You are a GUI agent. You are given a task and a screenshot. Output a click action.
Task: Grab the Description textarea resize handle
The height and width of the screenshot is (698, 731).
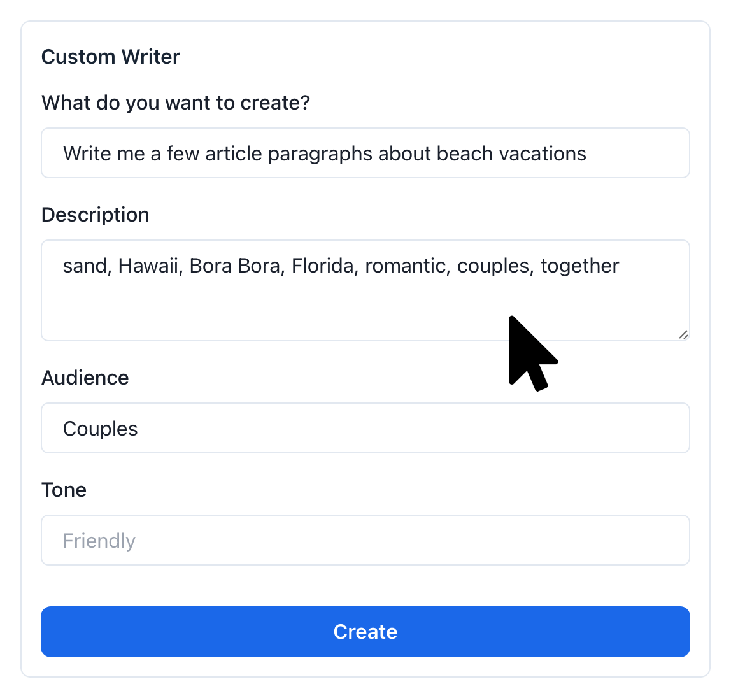click(683, 334)
